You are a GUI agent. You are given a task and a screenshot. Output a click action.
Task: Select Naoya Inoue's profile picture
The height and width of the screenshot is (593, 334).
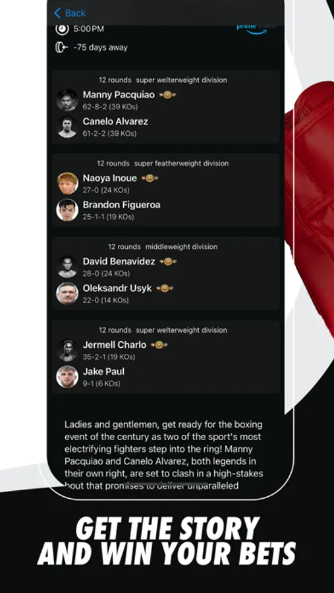[x=67, y=183]
